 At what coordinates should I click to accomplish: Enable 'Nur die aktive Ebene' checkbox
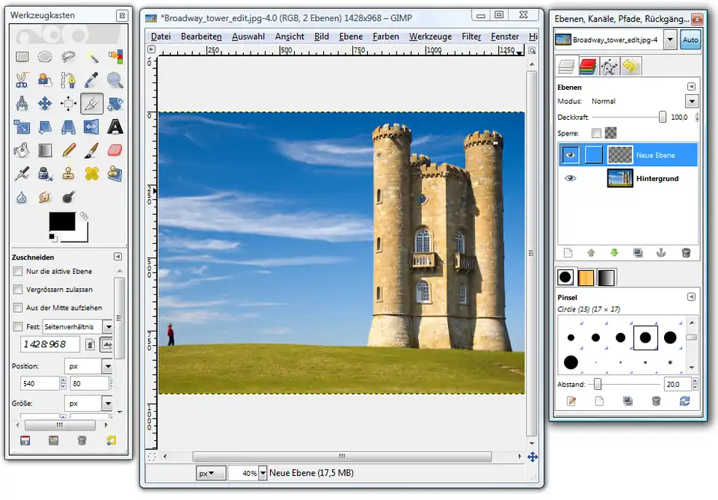[18, 271]
